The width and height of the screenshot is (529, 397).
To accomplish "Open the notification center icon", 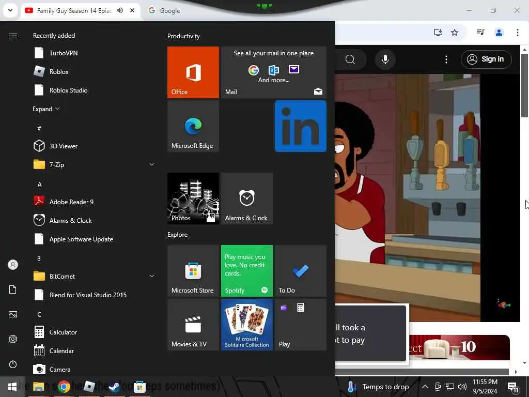I will tap(512, 387).
